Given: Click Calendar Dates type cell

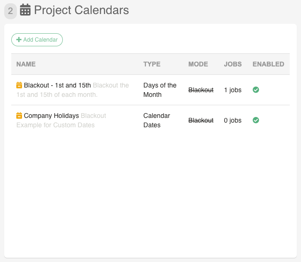Looking at the screenshot, I should pyautogui.click(x=157, y=120).
